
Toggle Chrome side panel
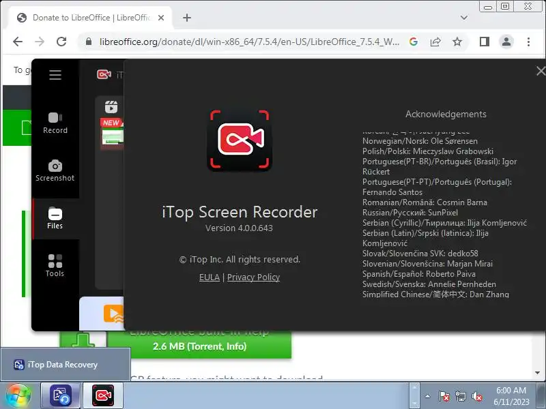485,42
